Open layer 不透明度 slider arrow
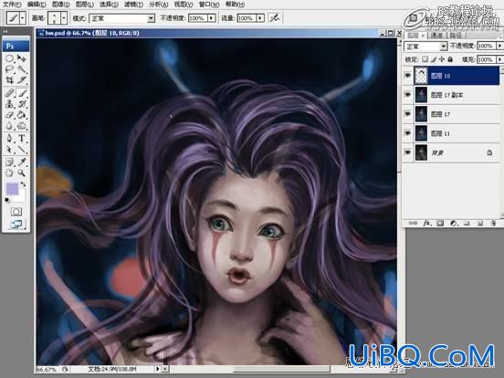This screenshot has height=378, width=504. [499, 47]
